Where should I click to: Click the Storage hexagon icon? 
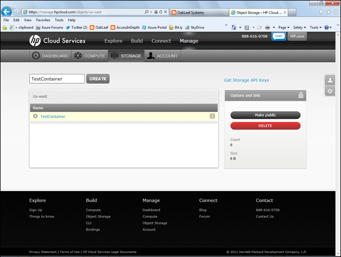point(114,56)
